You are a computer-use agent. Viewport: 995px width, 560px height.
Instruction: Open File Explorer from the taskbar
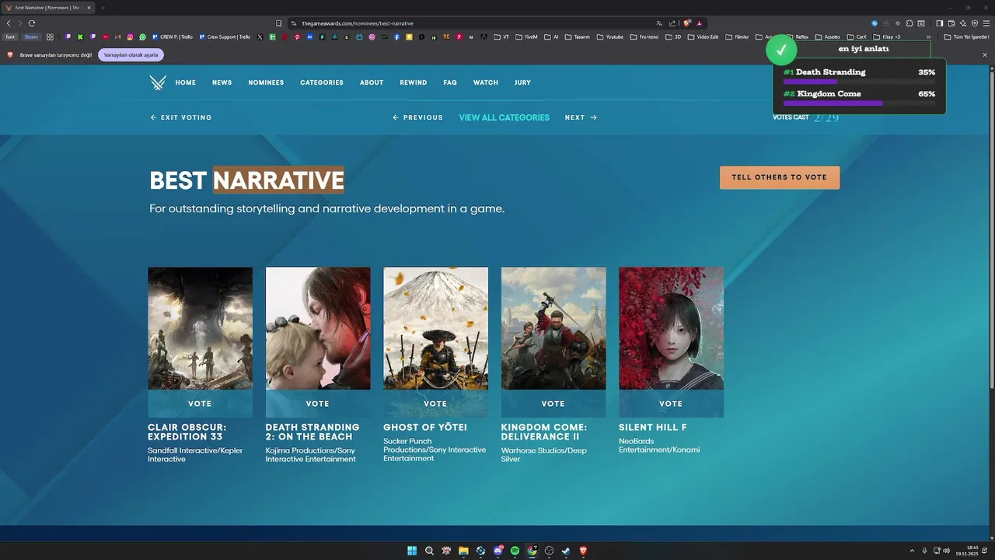(463, 551)
